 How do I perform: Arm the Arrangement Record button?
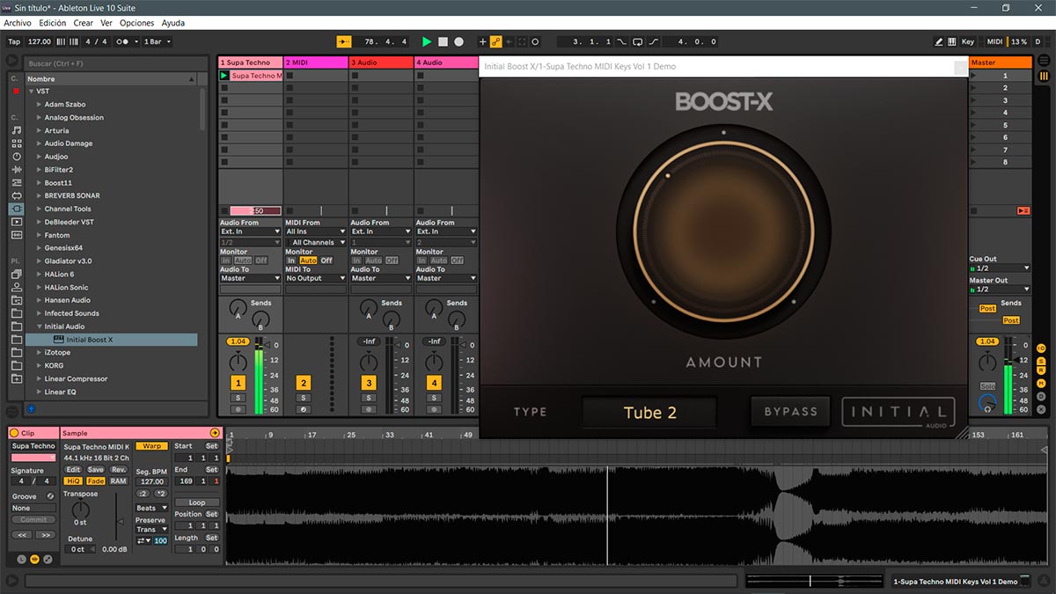point(458,41)
